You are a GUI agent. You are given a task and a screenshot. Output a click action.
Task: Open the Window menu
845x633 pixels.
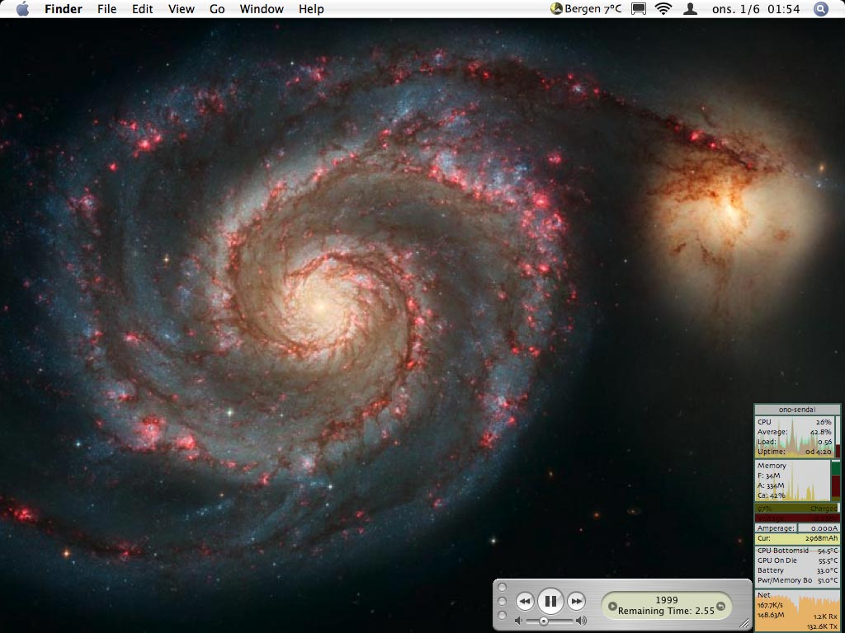[x=262, y=9]
